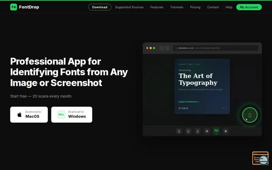Open the Contact nav link
272x170 pixels.
point(213,7)
